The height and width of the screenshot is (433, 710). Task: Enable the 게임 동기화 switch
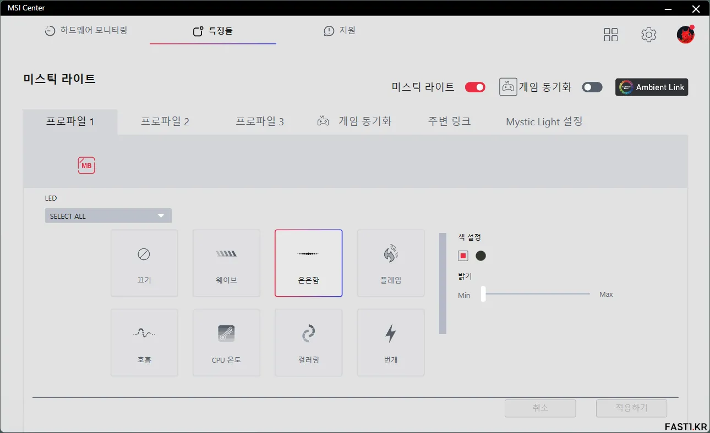point(592,87)
